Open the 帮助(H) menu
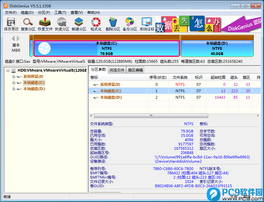Image resolution: width=264 pixels, height=202 pixels. (x=93, y=13)
